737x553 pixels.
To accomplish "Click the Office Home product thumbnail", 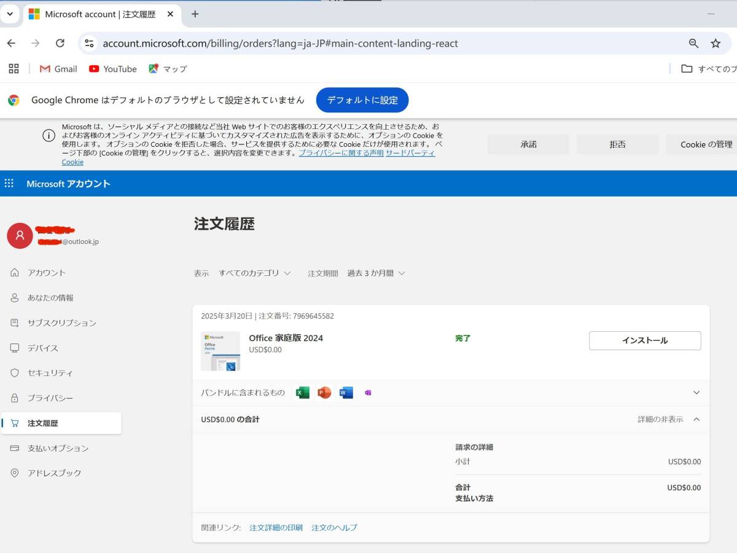I will (220, 351).
